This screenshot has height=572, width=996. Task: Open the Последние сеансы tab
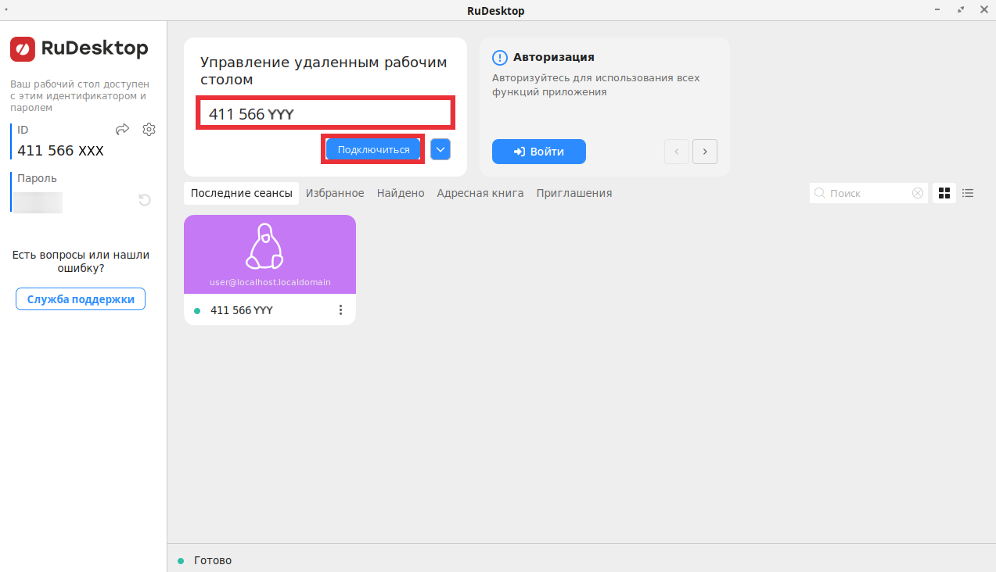[x=242, y=193]
